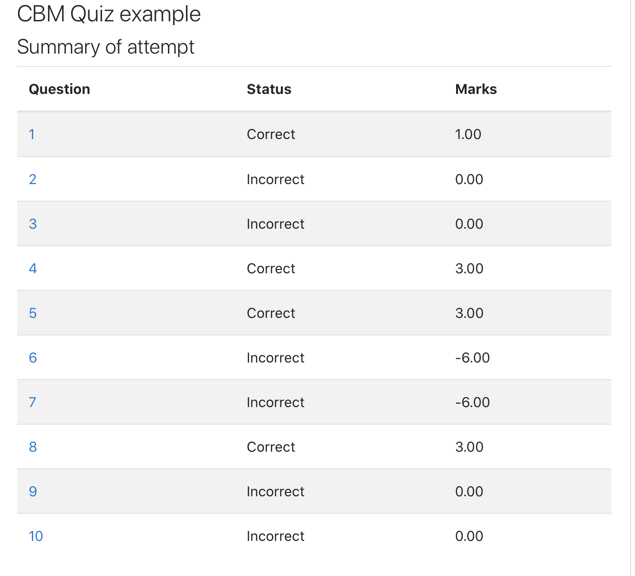Open question 7 link
Image resolution: width=635 pixels, height=576 pixels.
pyautogui.click(x=32, y=402)
